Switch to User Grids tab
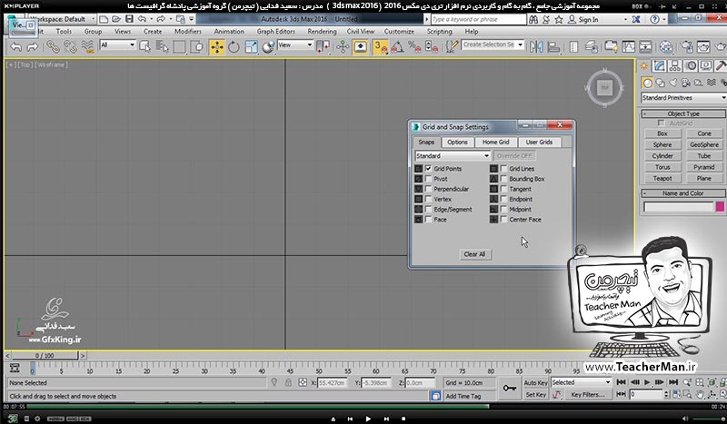 [539, 143]
